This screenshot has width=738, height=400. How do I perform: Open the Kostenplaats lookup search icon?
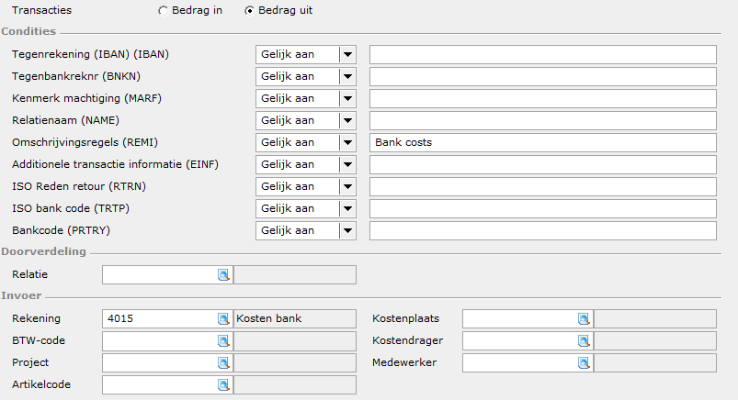tap(584, 319)
